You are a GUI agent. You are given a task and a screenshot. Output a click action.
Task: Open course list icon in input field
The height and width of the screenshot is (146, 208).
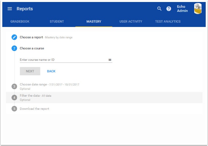coord(110,60)
